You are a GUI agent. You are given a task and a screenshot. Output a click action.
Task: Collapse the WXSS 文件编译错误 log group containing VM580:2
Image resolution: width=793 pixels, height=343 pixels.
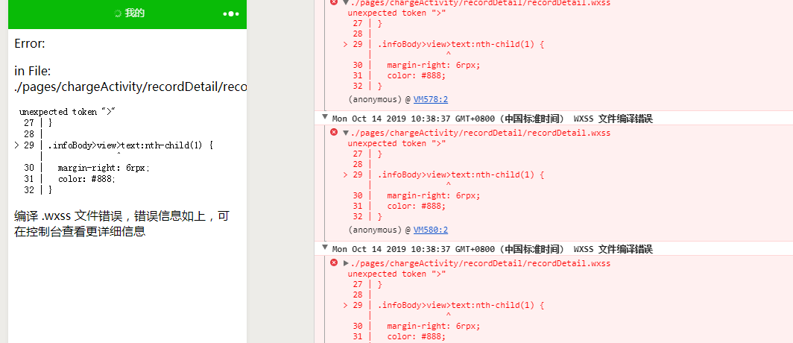tap(325, 118)
